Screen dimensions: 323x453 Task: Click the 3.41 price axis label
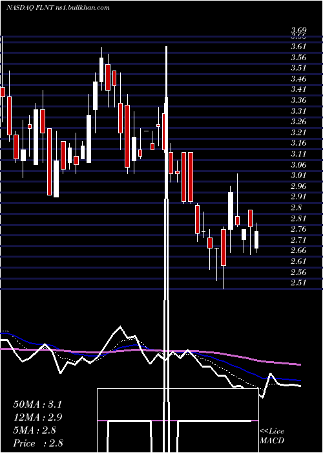click(298, 89)
